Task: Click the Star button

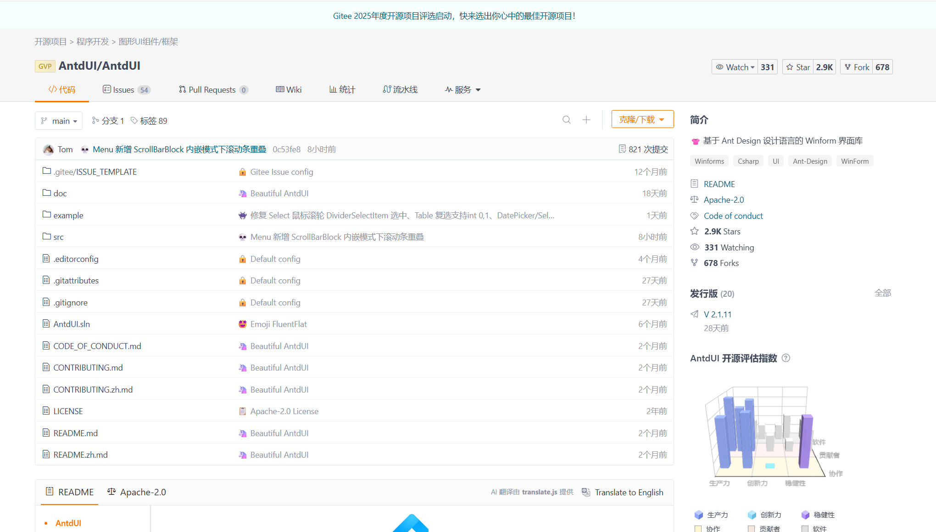Action: 798,67
